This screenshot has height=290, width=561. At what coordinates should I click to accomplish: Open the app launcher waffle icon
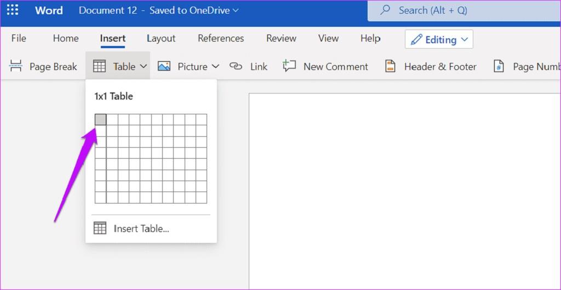click(x=13, y=10)
